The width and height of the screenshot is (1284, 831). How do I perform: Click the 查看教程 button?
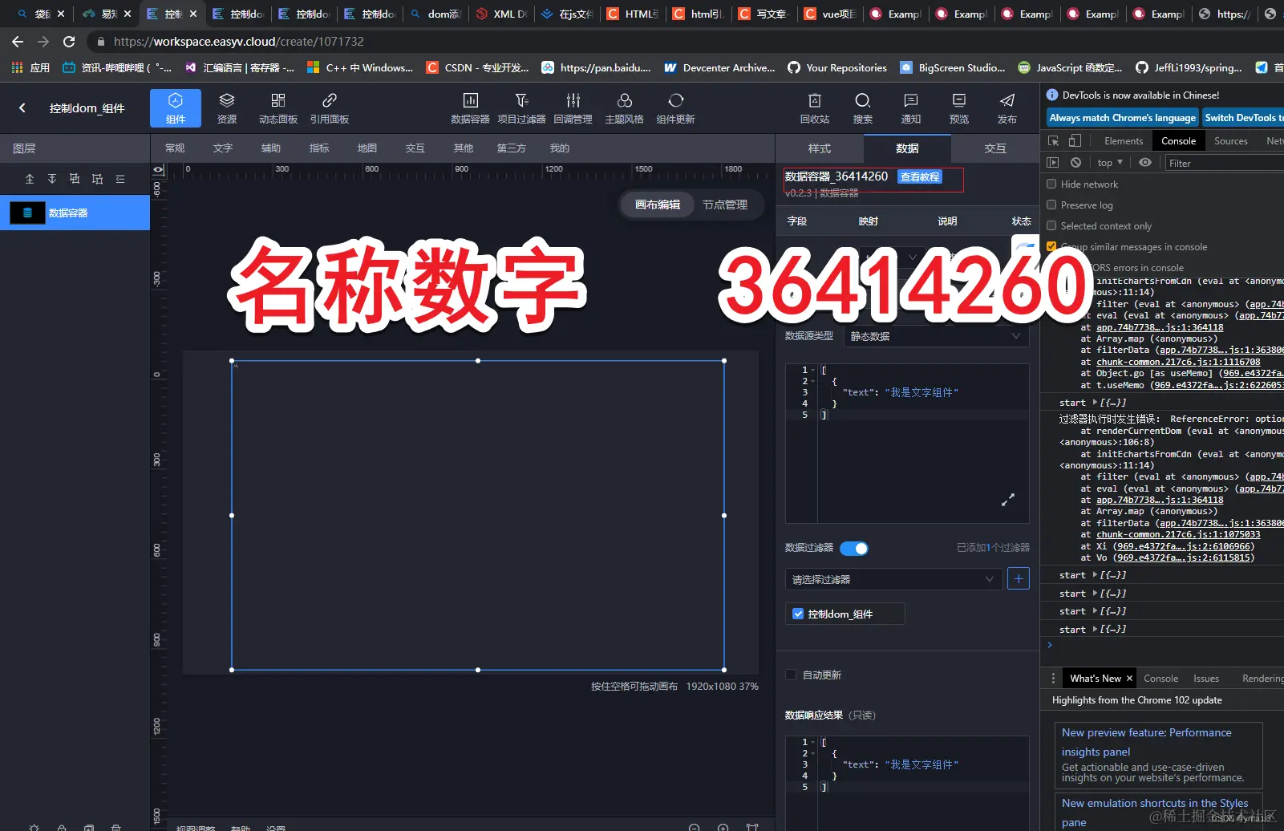919,176
